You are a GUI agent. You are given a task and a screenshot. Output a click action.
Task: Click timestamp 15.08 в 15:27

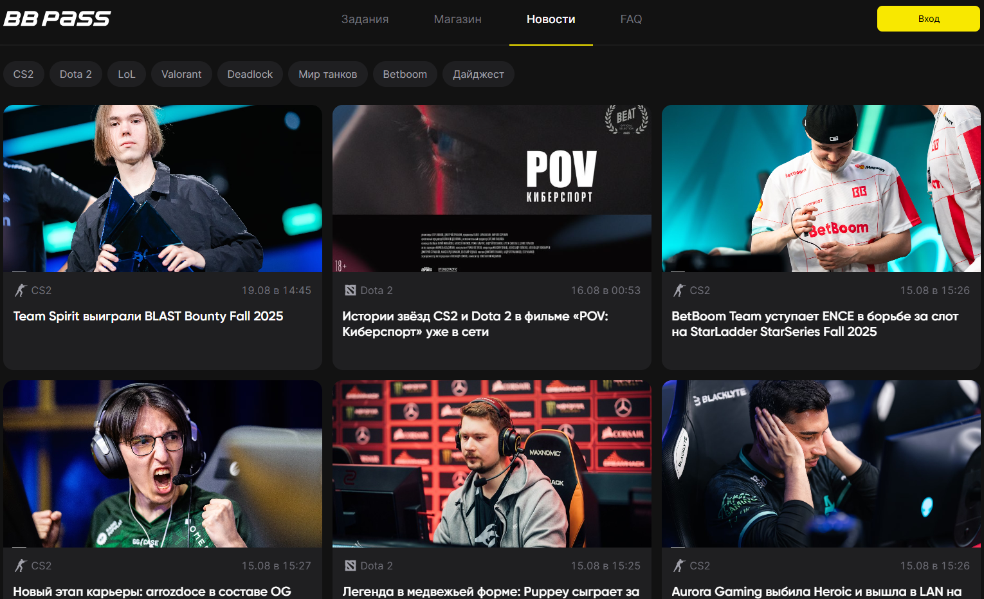[x=277, y=566]
